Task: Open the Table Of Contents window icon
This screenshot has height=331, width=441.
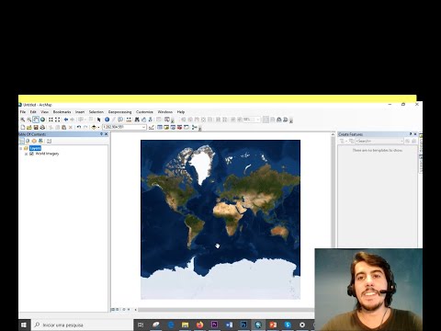Action: [x=160, y=127]
